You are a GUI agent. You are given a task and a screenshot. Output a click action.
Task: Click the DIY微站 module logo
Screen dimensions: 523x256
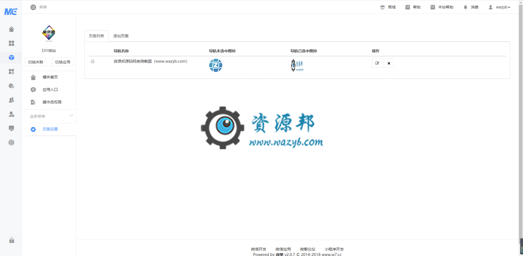click(49, 33)
